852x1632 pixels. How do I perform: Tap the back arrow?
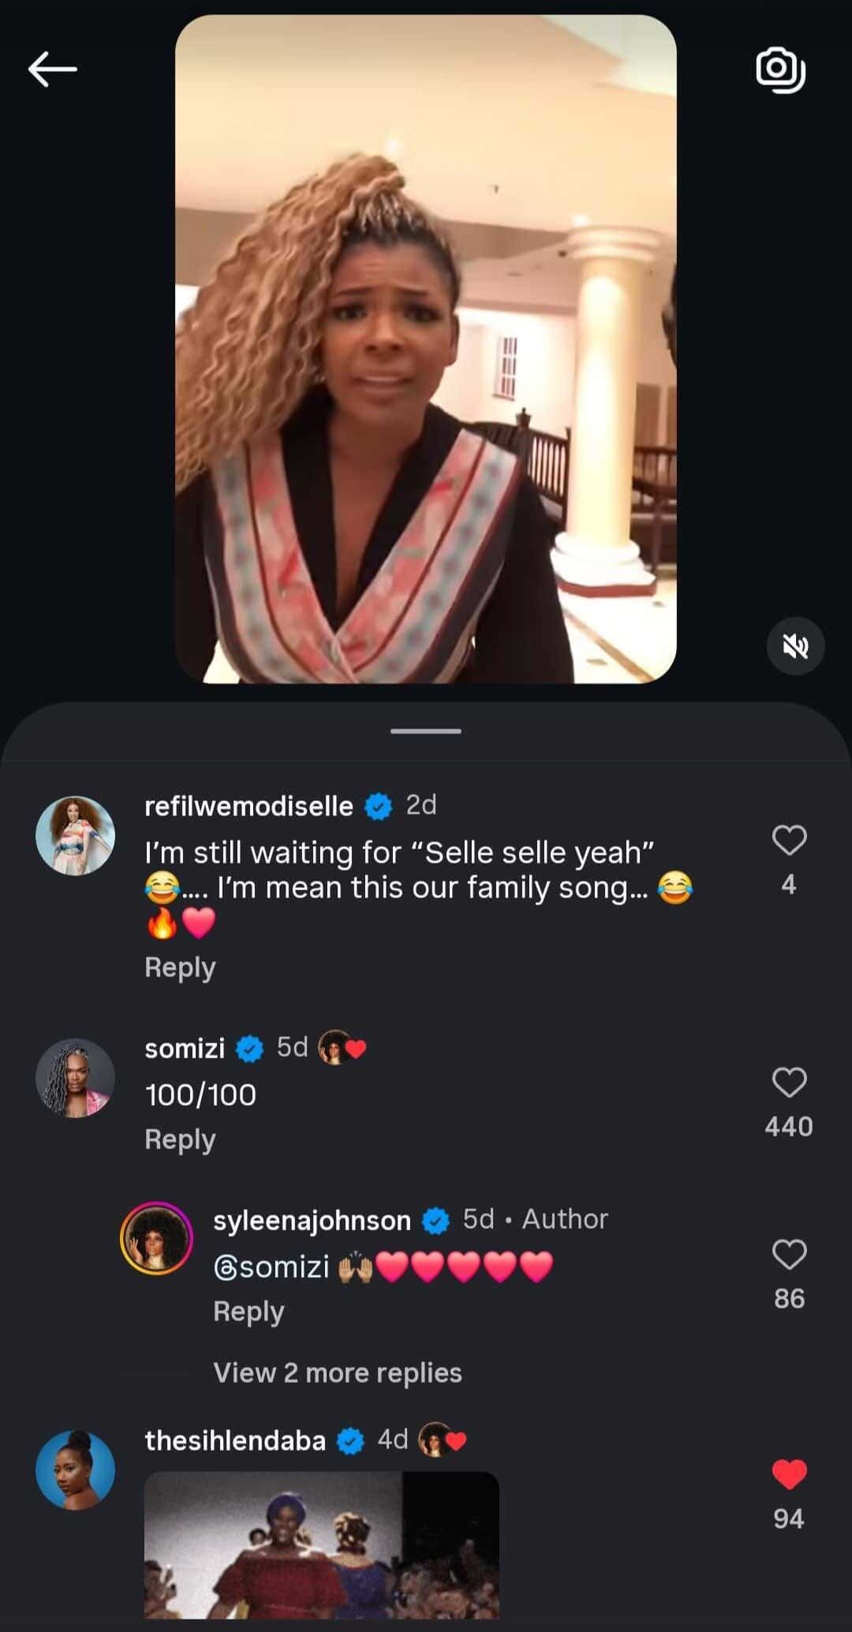tap(52, 69)
